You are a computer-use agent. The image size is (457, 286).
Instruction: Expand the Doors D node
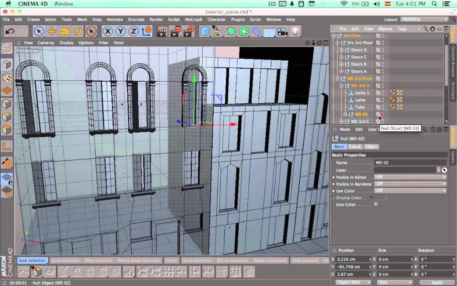pos(341,50)
